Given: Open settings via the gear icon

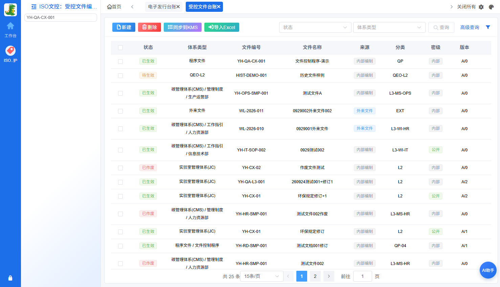Looking at the screenshot, I should pos(481,7).
